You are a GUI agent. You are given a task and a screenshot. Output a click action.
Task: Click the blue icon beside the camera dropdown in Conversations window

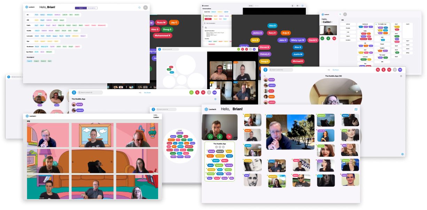tap(303, 6)
